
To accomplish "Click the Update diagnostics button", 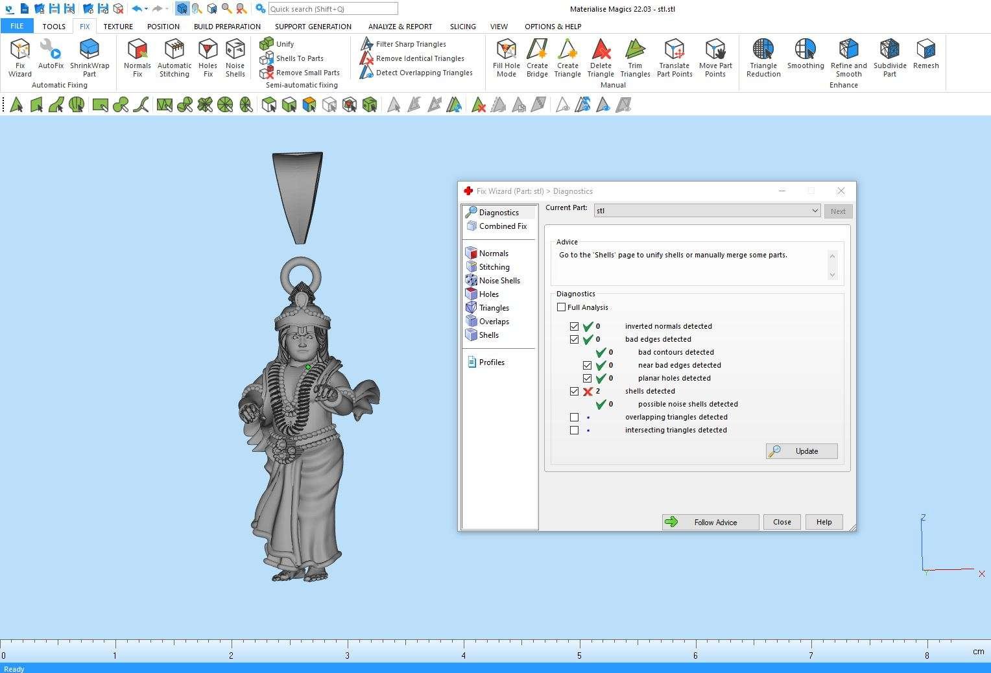I will pos(802,451).
